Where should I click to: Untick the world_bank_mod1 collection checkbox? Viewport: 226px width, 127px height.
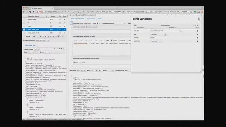pos(24,30)
